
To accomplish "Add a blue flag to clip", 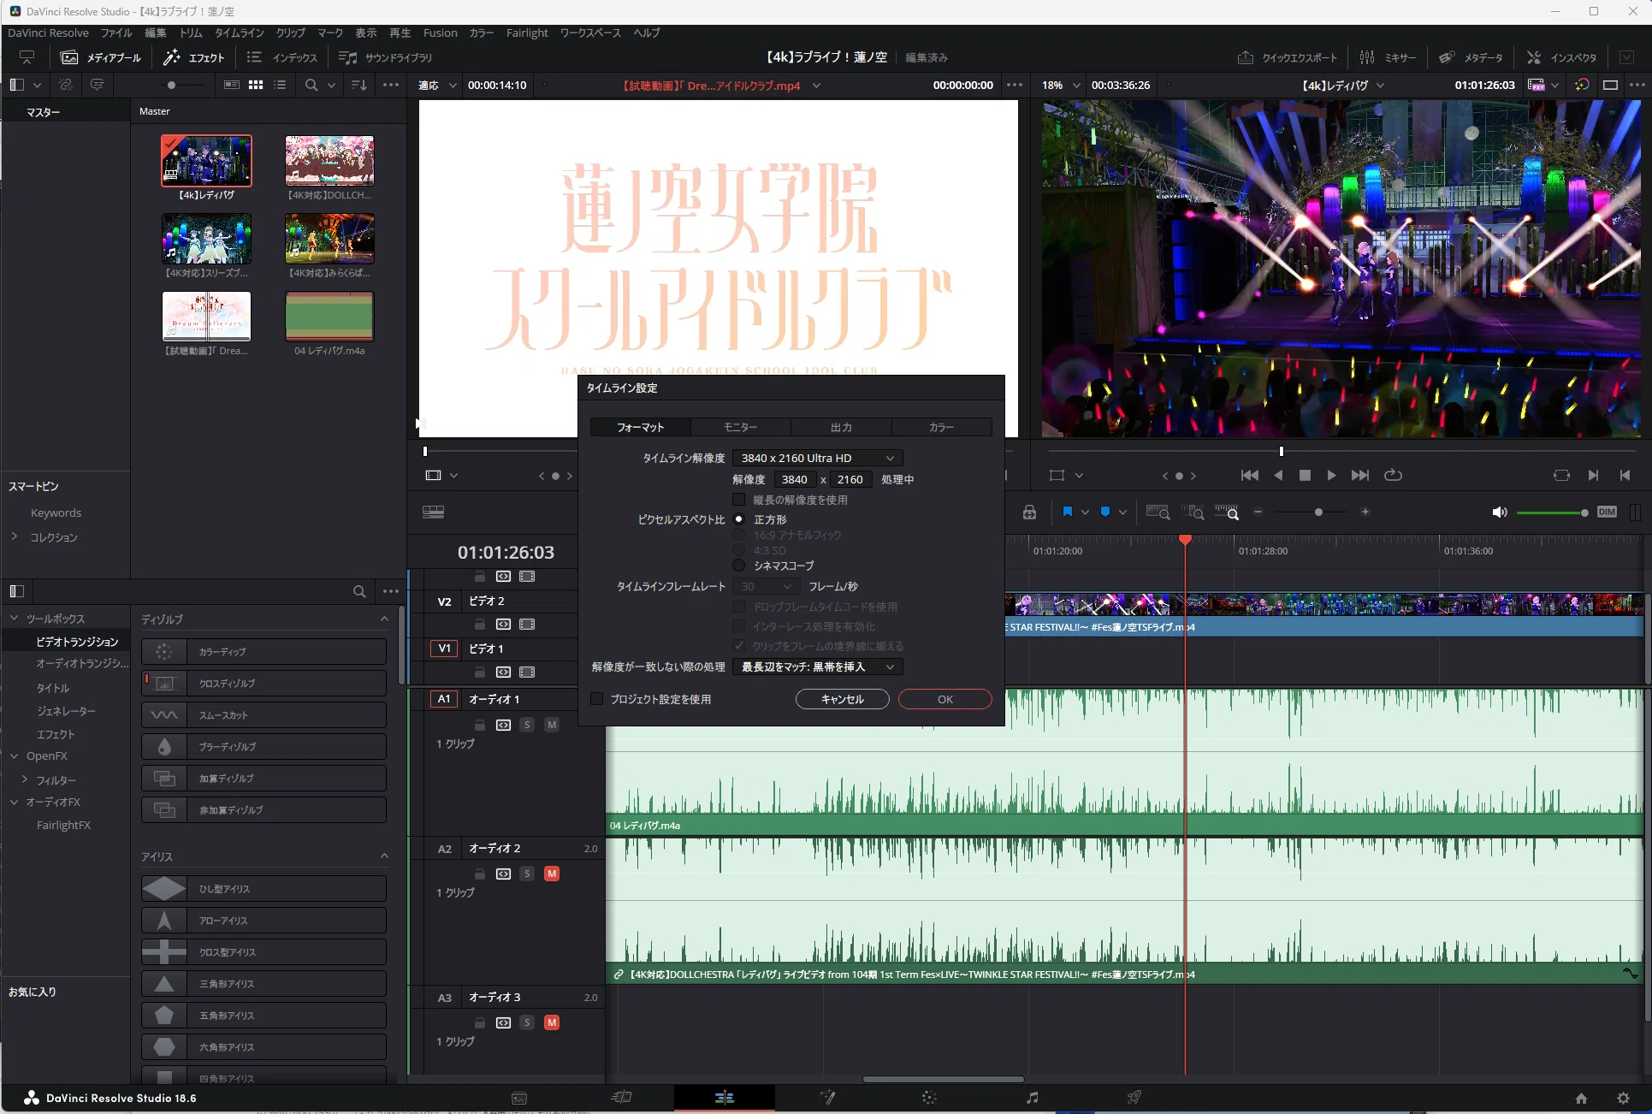I will click(1067, 512).
